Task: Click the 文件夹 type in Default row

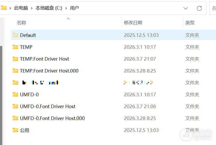Action: 192,35
